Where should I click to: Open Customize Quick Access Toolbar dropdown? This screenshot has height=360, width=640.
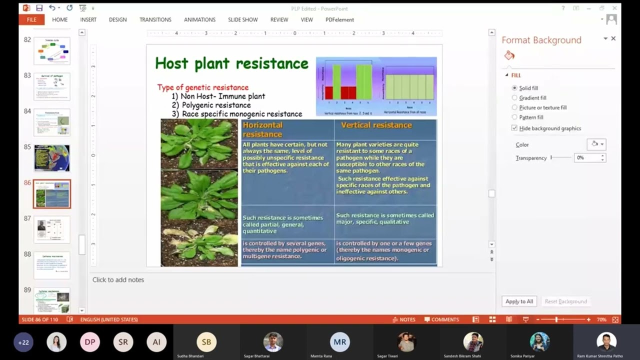[x=93, y=8]
